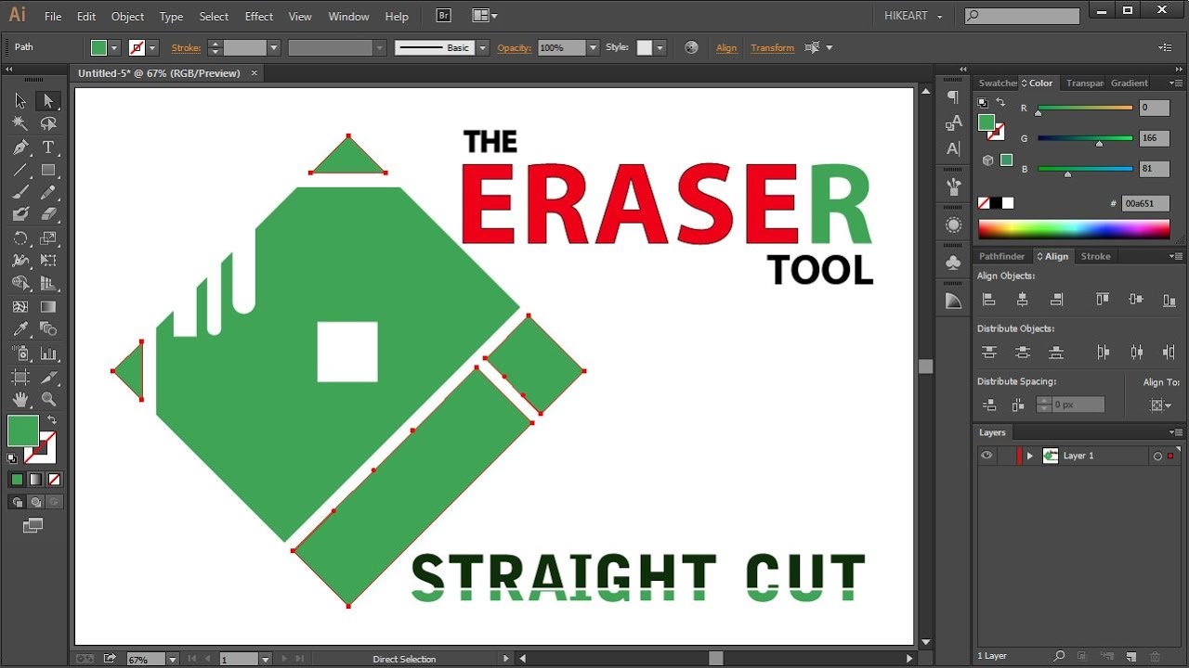Select the Line Segment tool
This screenshot has height=668, width=1189.
[x=20, y=171]
